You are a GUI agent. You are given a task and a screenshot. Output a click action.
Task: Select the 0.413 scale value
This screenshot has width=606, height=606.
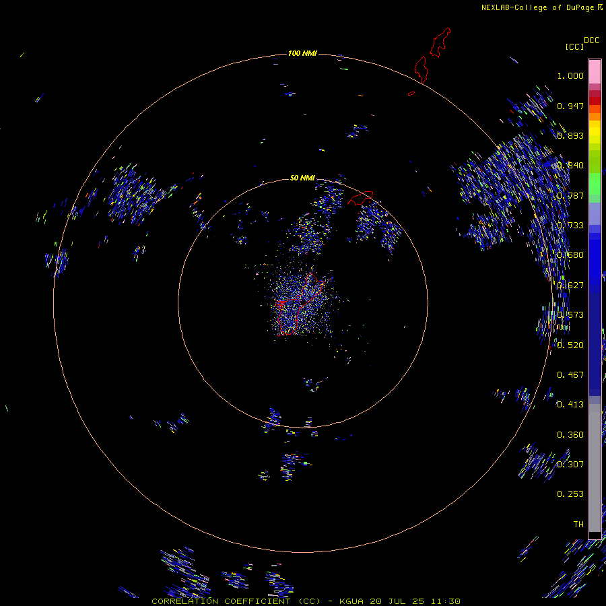click(570, 405)
